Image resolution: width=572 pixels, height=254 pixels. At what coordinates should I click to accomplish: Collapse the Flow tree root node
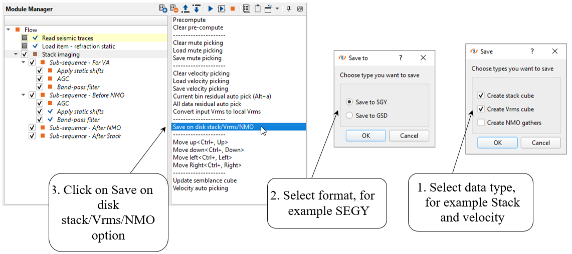pos(9,30)
